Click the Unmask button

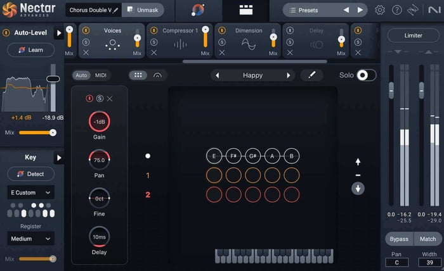click(143, 10)
